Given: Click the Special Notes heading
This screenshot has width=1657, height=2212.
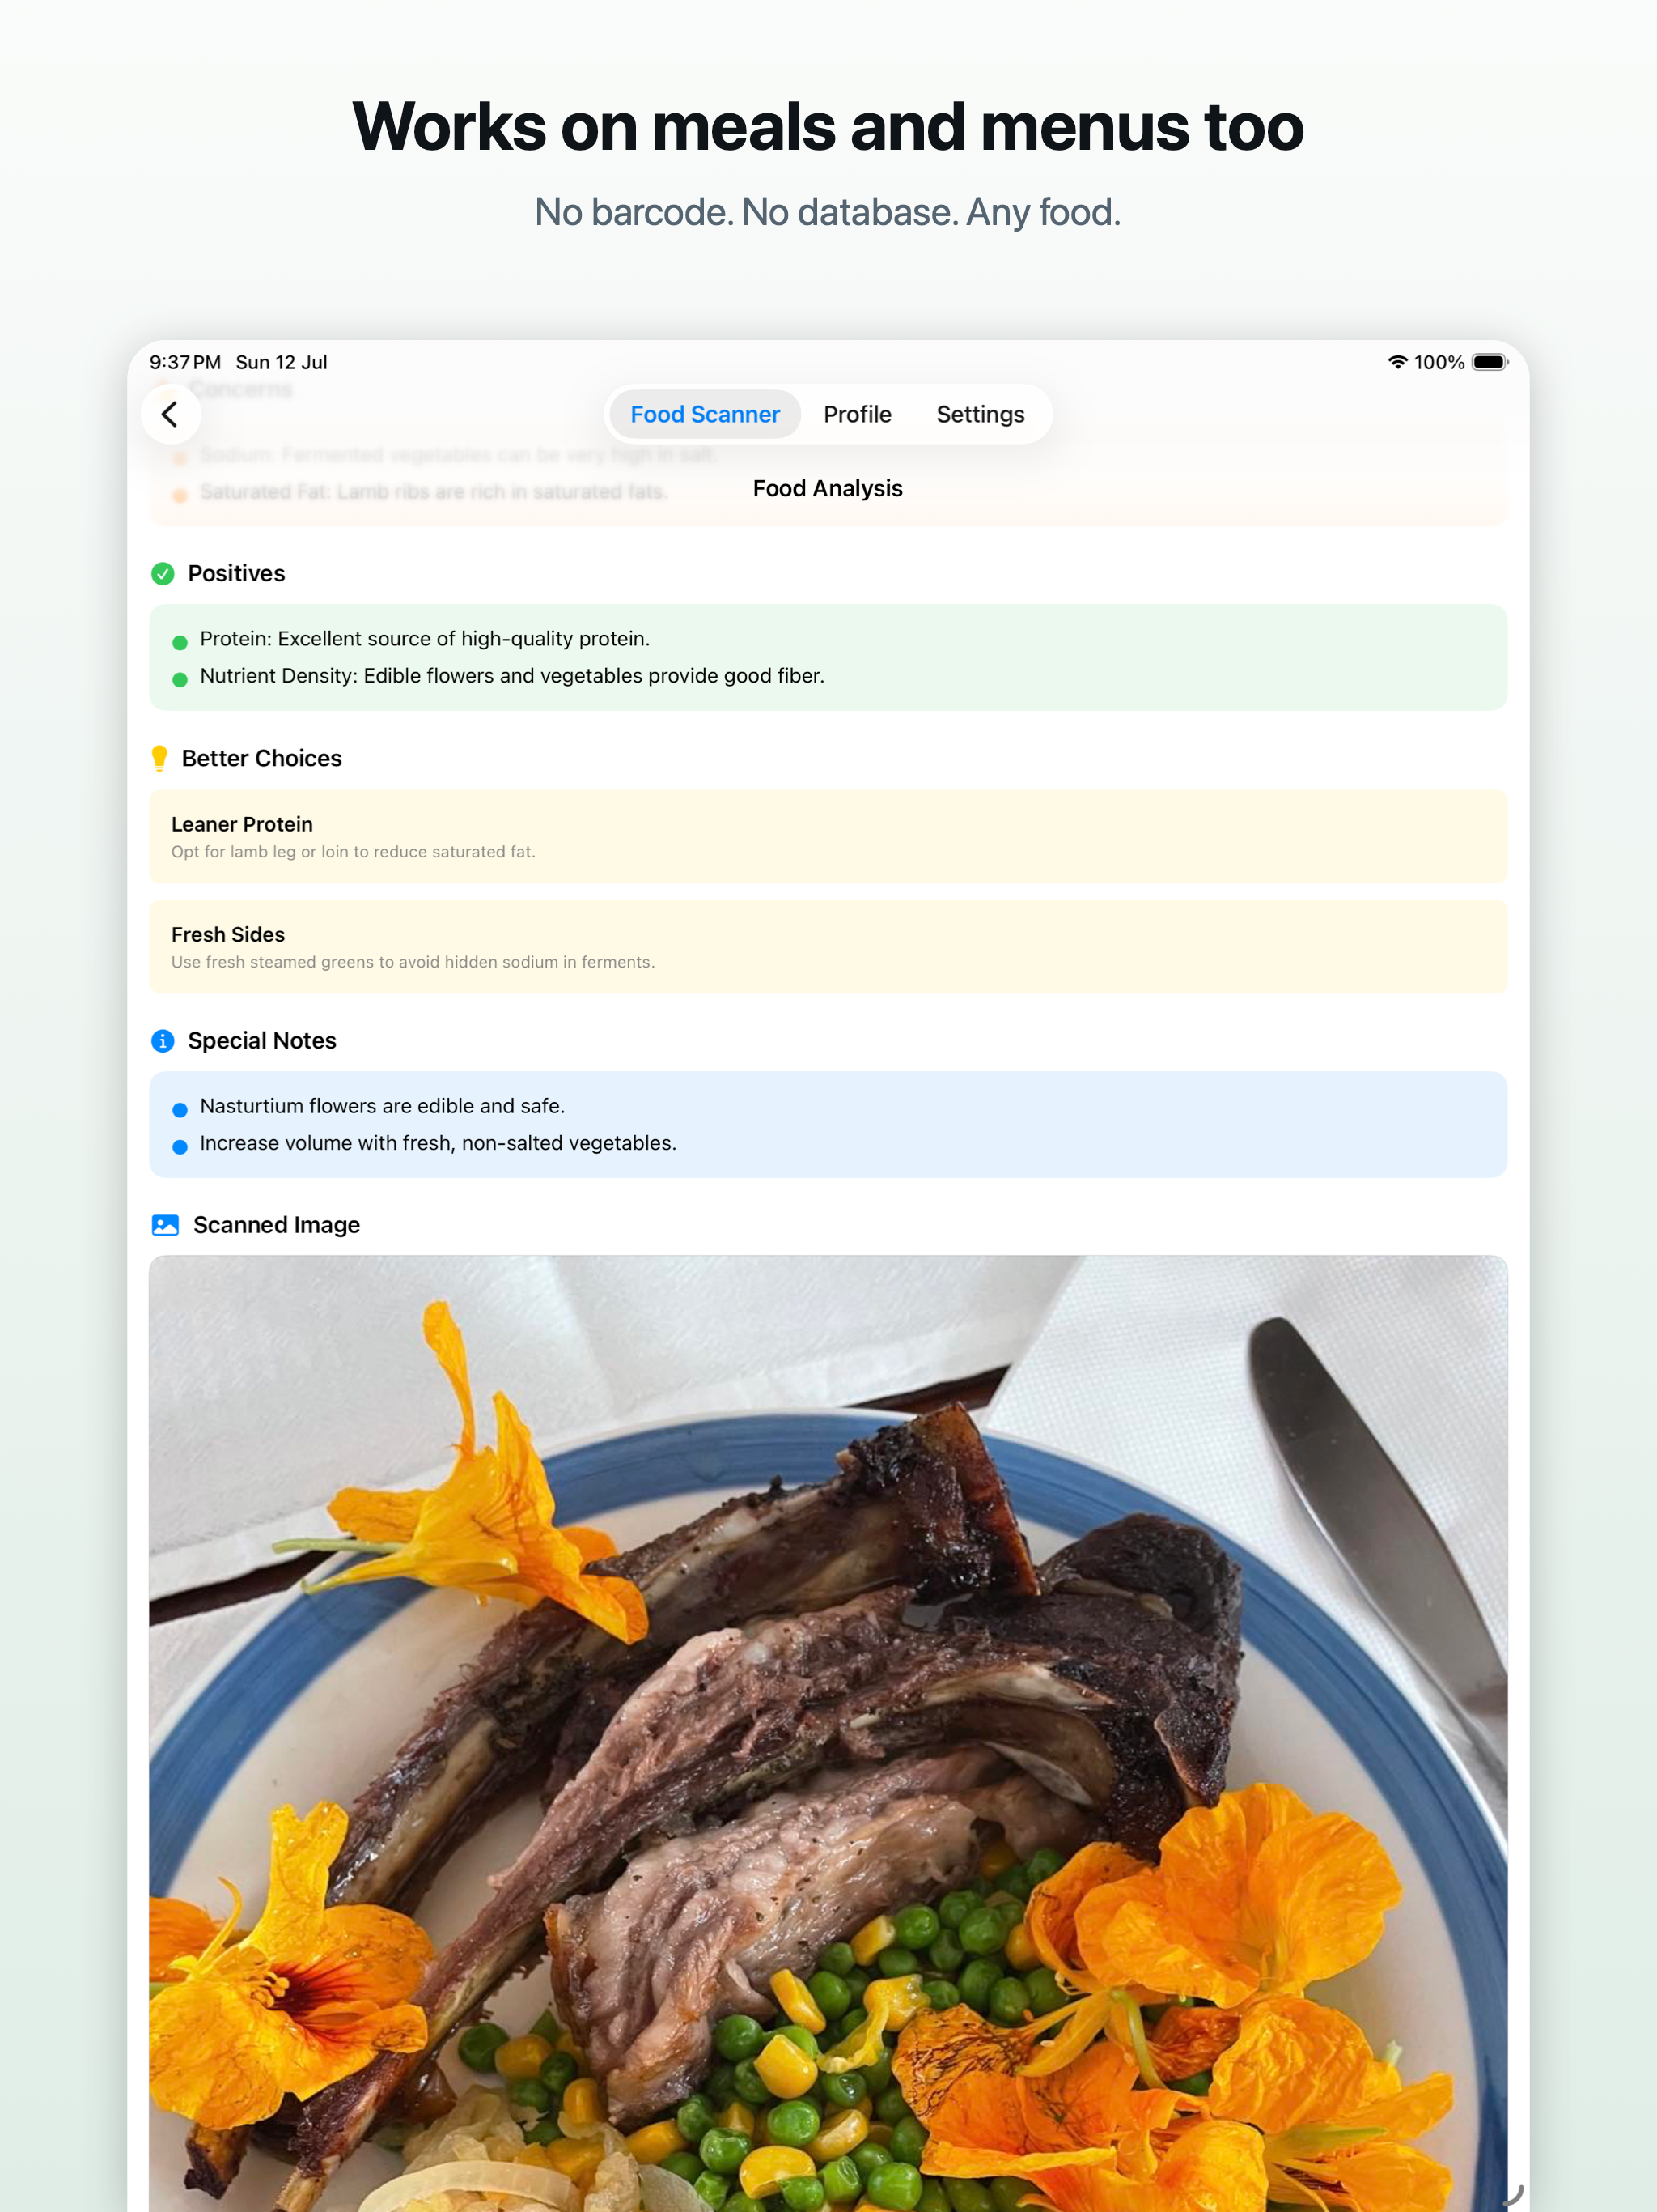Looking at the screenshot, I should point(262,1041).
